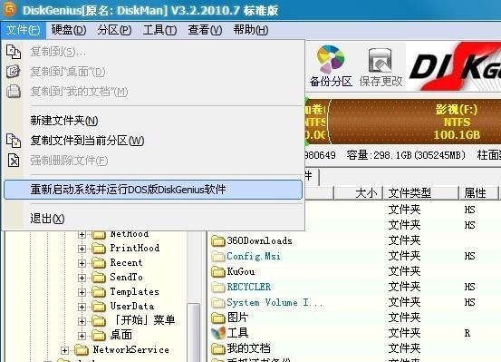The width and height of the screenshot is (501, 362).
Task: Select the RECYCLER folder name
Action: [x=249, y=287]
